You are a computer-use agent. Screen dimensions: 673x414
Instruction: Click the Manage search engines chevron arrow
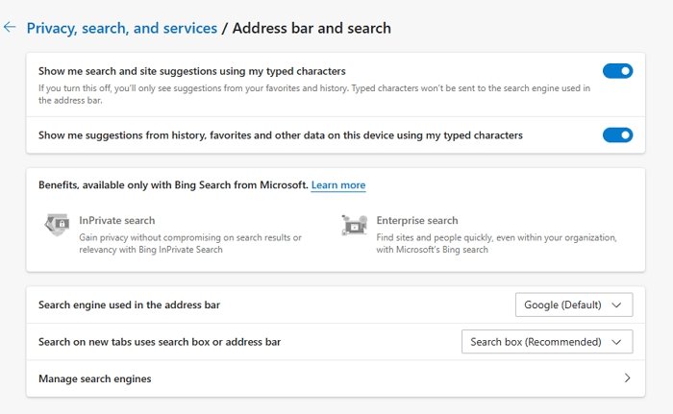coord(628,378)
